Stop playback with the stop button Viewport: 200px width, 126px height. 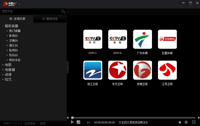click(78, 122)
